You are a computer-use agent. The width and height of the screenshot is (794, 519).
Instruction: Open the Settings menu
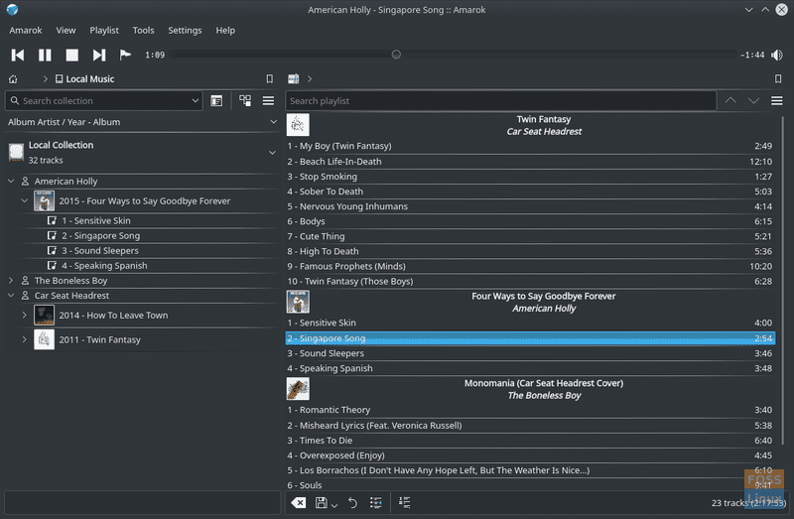185,31
